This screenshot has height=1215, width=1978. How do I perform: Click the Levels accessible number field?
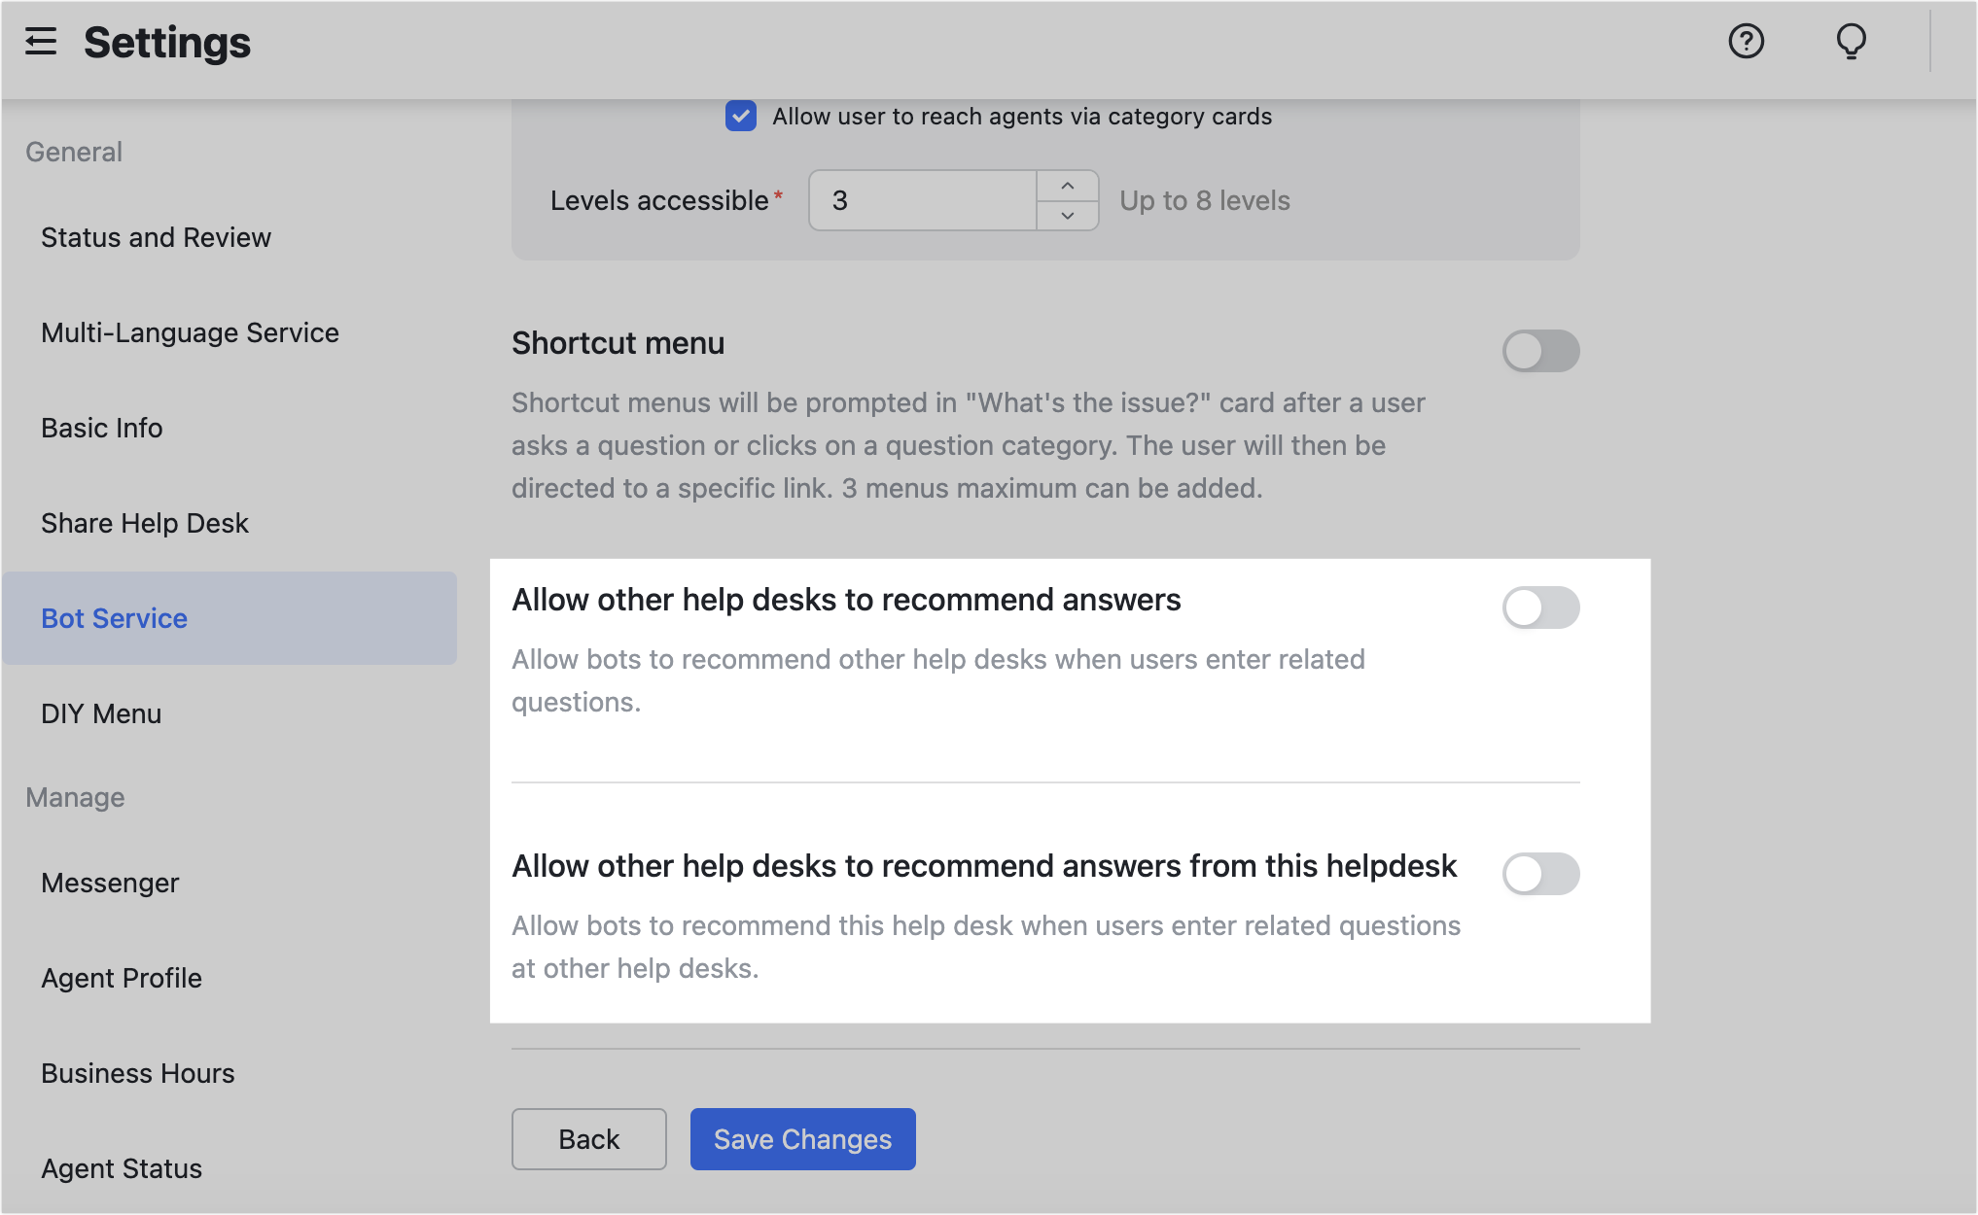[922, 200]
